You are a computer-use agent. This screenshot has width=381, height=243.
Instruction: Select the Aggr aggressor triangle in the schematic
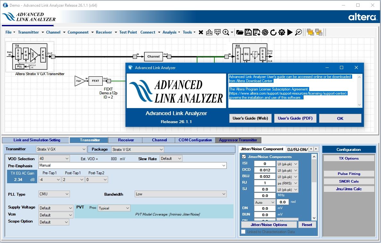80,81
